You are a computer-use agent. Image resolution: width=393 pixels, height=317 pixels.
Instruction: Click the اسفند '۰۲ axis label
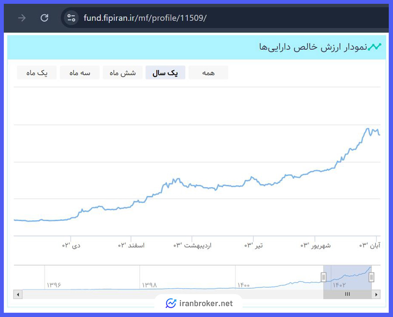(x=131, y=245)
